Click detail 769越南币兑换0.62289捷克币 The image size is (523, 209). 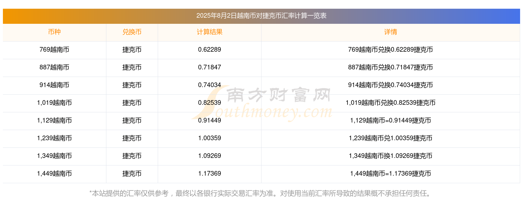pyautogui.click(x=391, y=50)
